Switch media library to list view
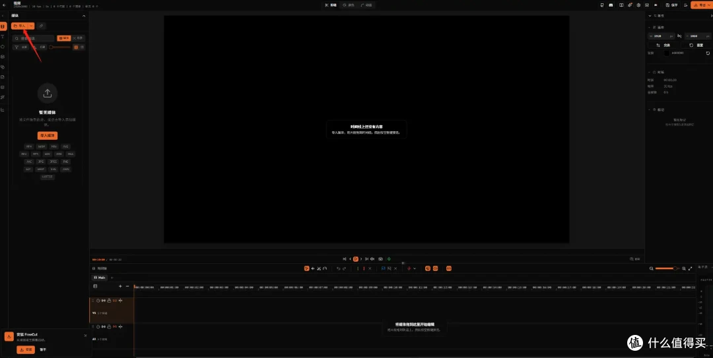Image resolution: width=713 pixels, height=358 pixels. click(x=83, y=47)
